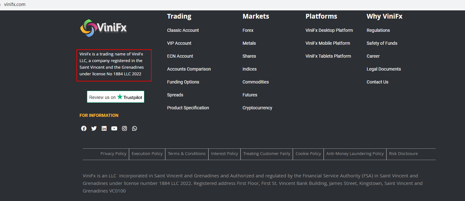This screenshot has width=465, height=201.
Task: Open the Spreads link
Action: 175,95
